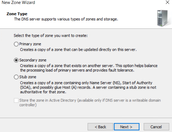Cancel the New Zone Wizard
The image size is (172, 132).
click(156, 127)
